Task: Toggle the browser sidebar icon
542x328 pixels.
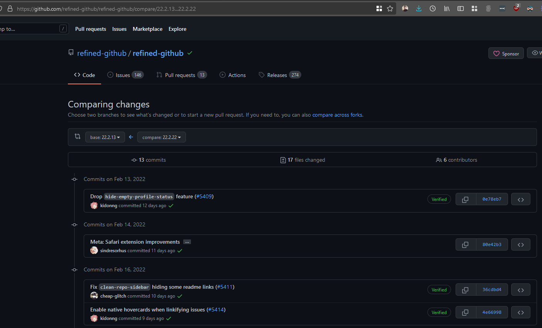Action: click(x=460, y=8)
